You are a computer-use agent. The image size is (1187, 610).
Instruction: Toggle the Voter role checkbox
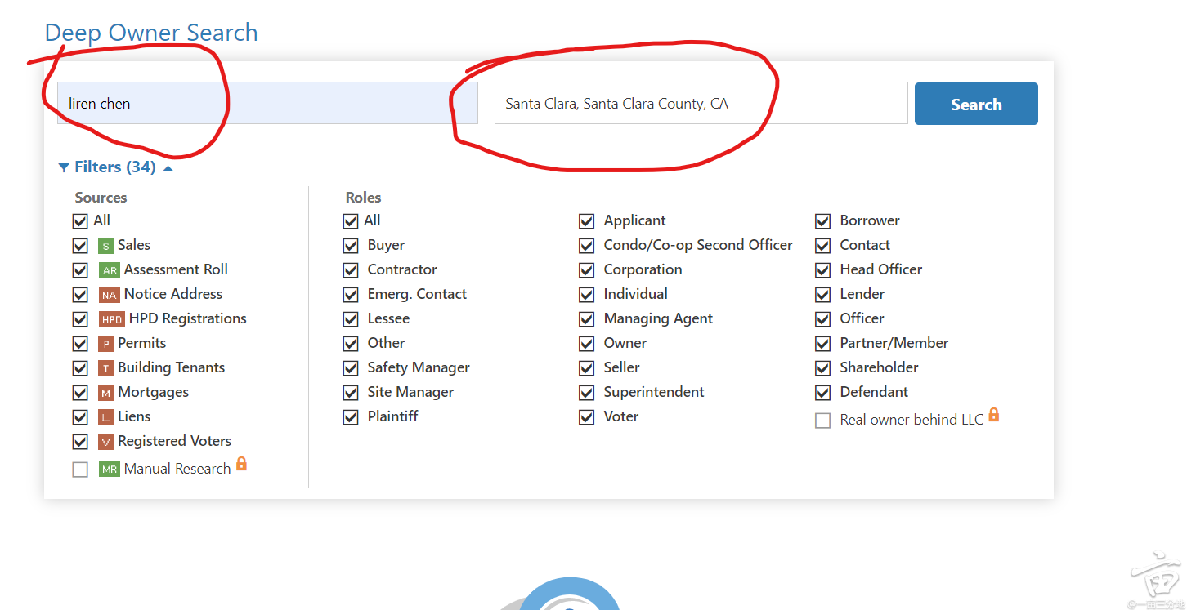pyautogui.click(x=586, y=417)
